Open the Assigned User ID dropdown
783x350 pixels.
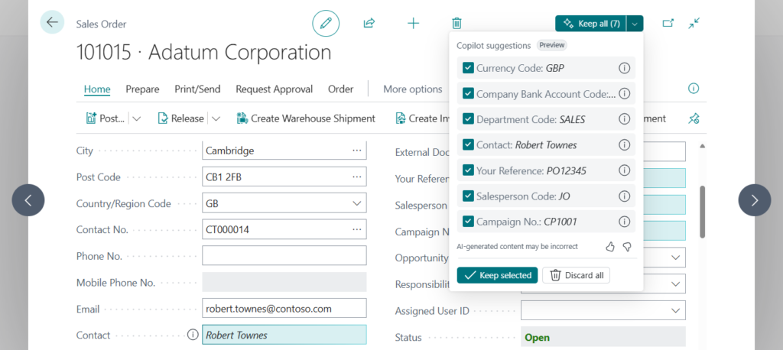(x=675, y=311)
